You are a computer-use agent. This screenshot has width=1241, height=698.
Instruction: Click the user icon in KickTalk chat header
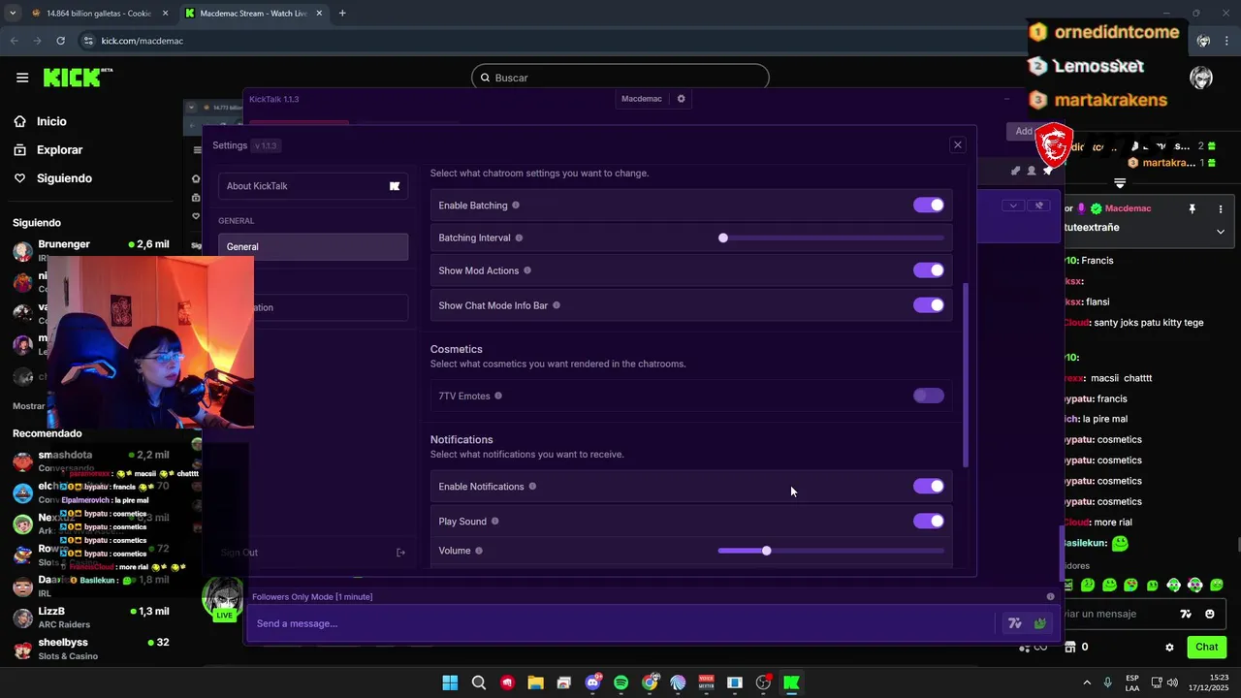coord(1032,171)
